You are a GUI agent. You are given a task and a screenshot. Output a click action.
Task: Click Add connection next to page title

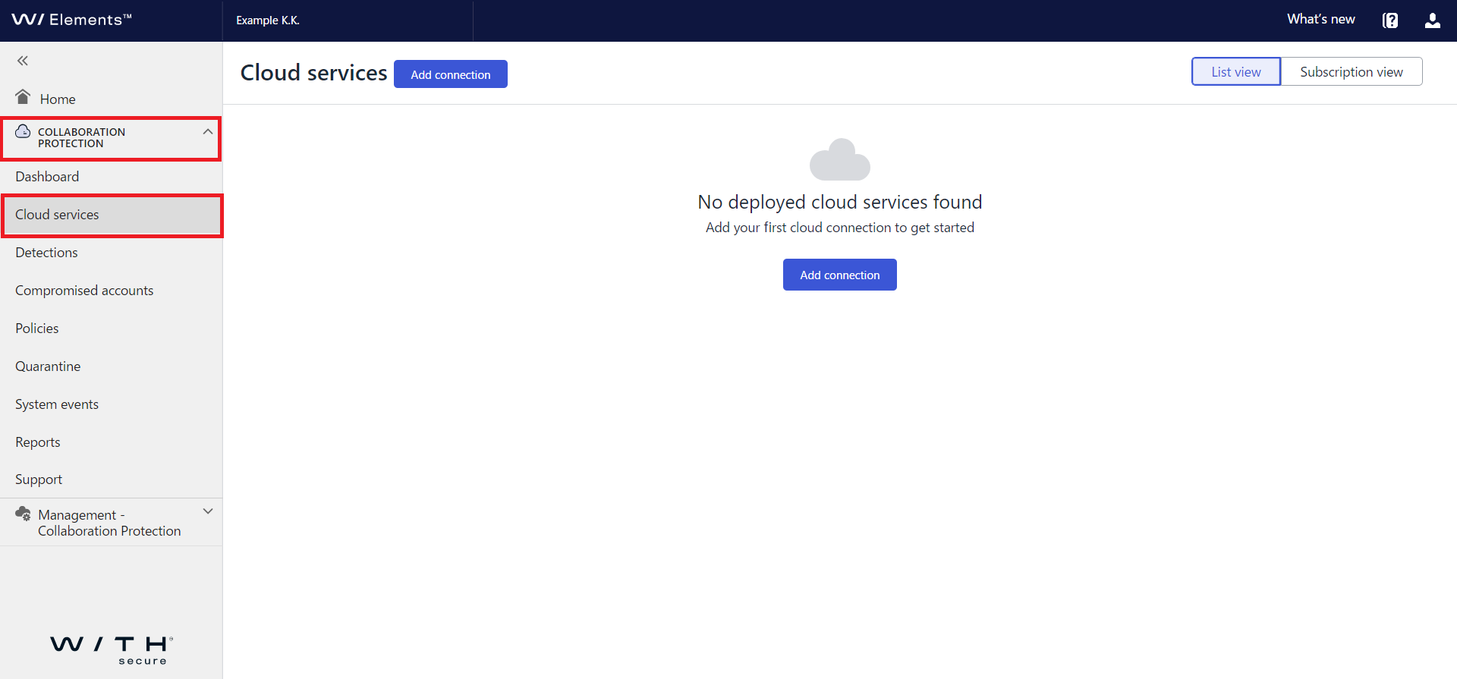pos(451,74)
